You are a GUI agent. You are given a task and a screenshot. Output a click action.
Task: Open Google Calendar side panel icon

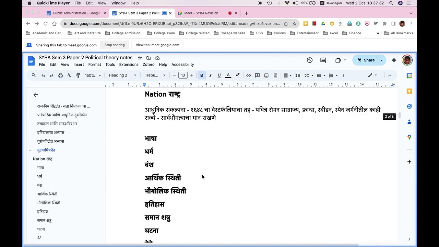click(409, 75)
